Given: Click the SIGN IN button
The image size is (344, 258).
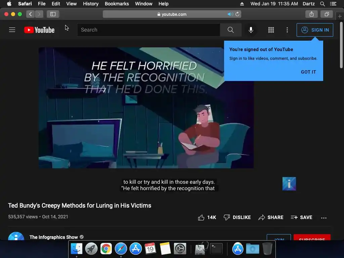Looking at the screenshot, I should click(315, 30).
